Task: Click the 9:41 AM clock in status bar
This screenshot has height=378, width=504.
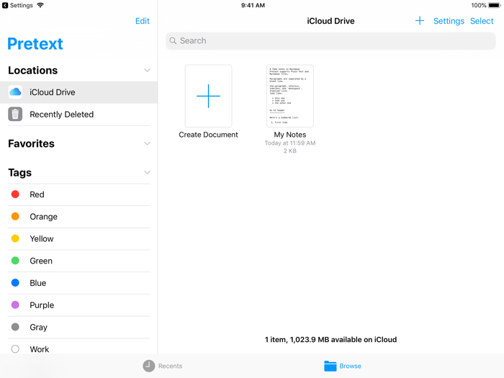Action: (253, 5)
